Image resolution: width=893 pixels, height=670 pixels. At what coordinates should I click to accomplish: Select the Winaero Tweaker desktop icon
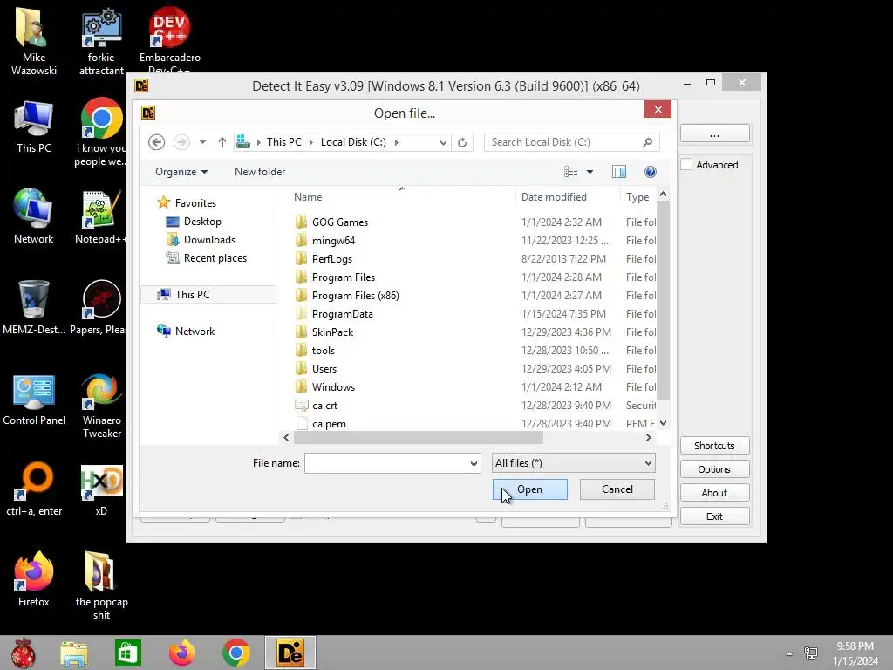coord(101,406)
